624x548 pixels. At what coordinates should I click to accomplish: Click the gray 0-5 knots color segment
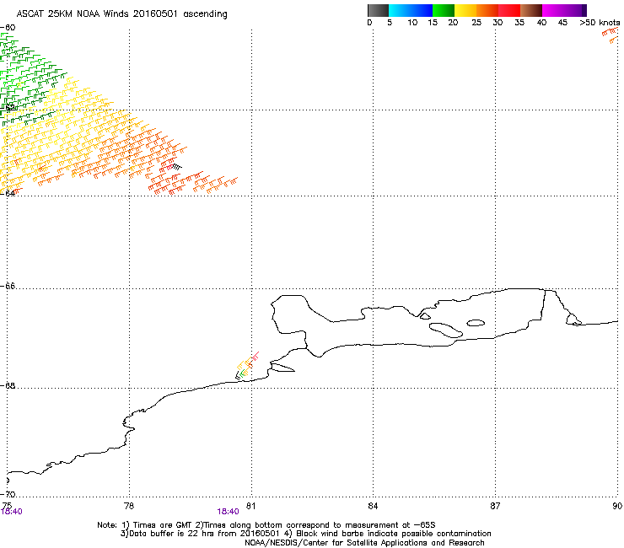pos(378,10)
